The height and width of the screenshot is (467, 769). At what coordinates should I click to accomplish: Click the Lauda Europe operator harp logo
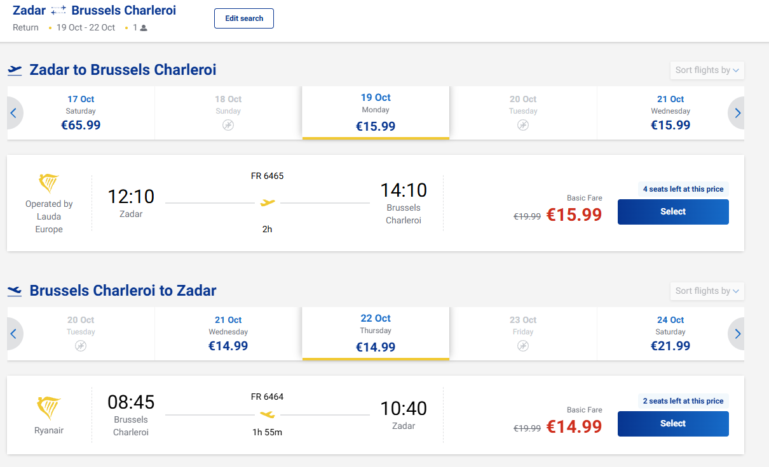click(49, 183)
